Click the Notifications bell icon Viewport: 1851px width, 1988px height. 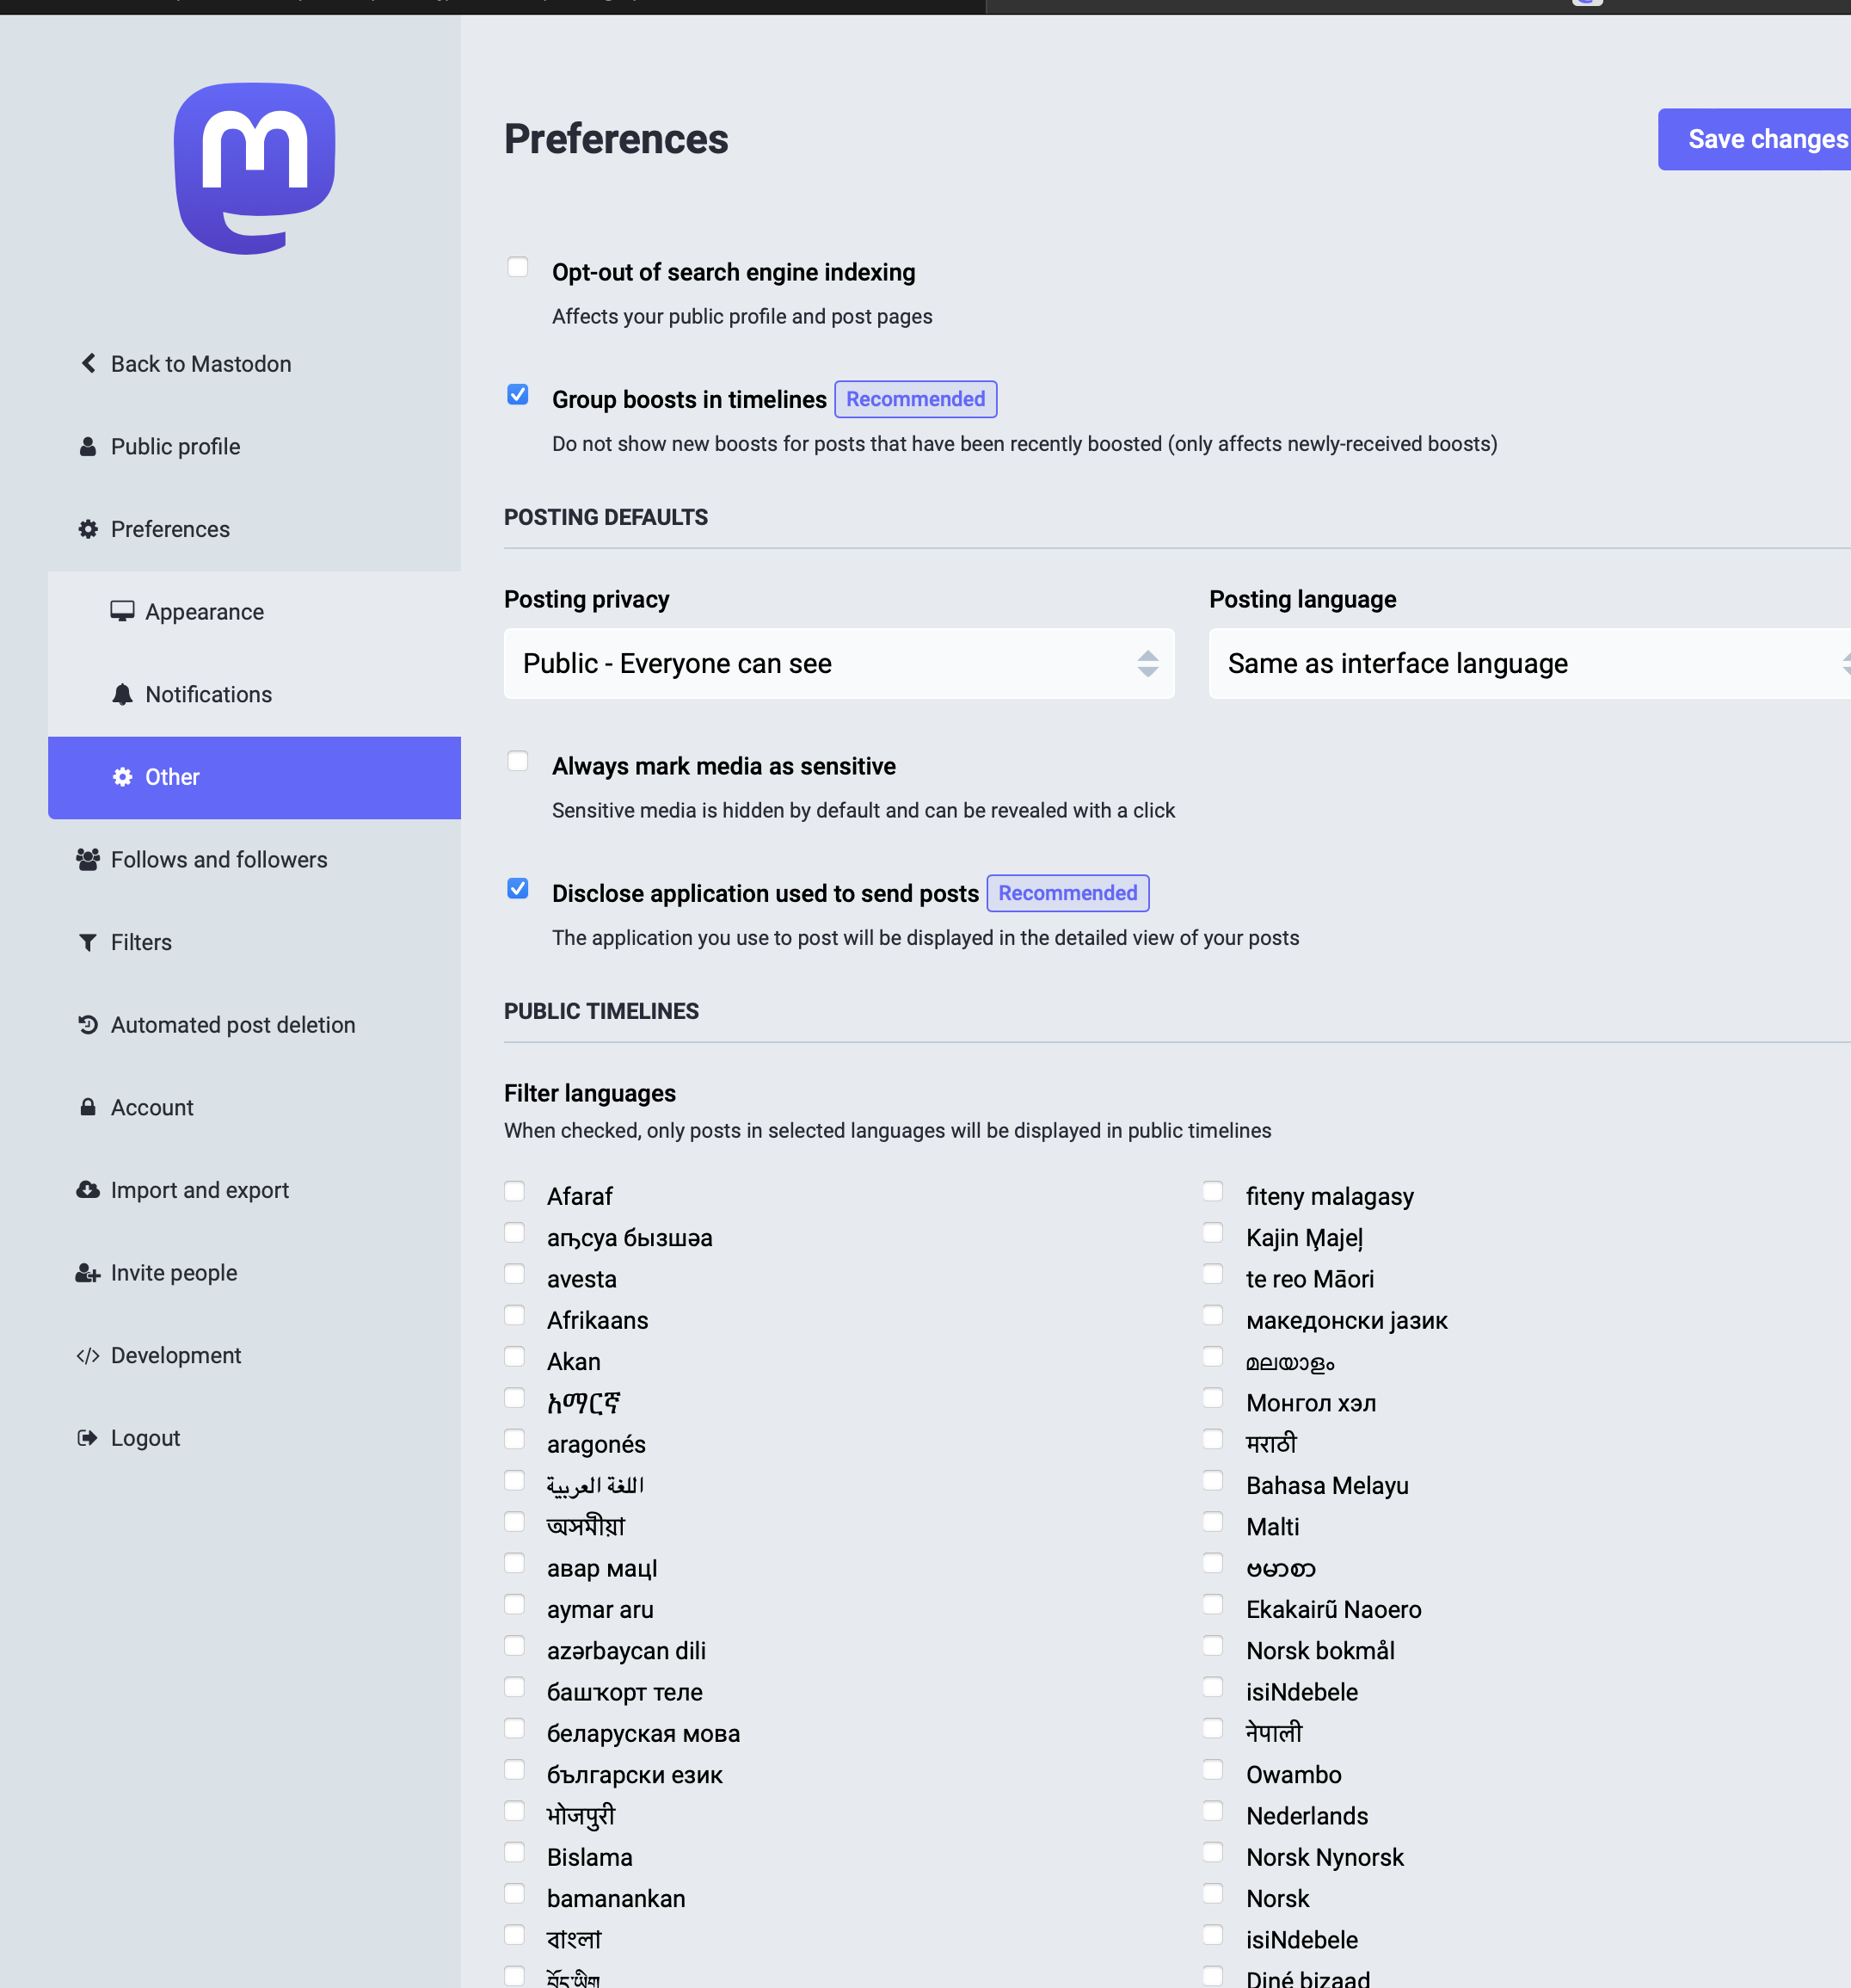122,694
